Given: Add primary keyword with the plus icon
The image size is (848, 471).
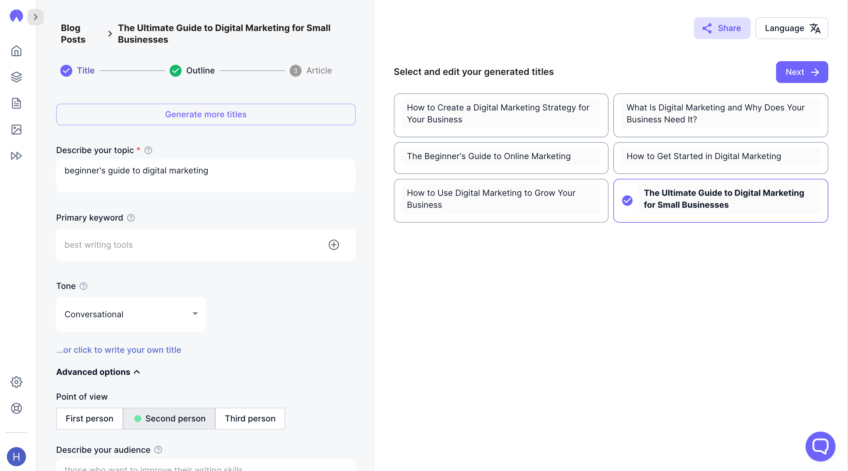Looking at the screenshot, I should click(334, 244).
